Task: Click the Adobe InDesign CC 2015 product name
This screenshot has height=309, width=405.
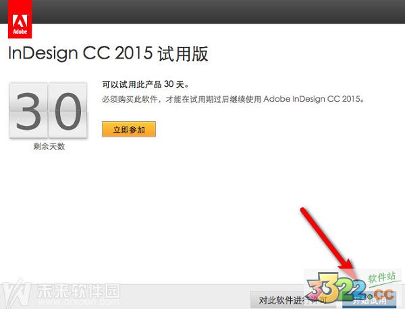Action: (x=312, y=99)
